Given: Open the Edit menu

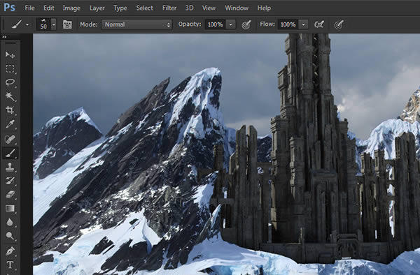Looking at the screenshot, I should (x=49, y=8).
